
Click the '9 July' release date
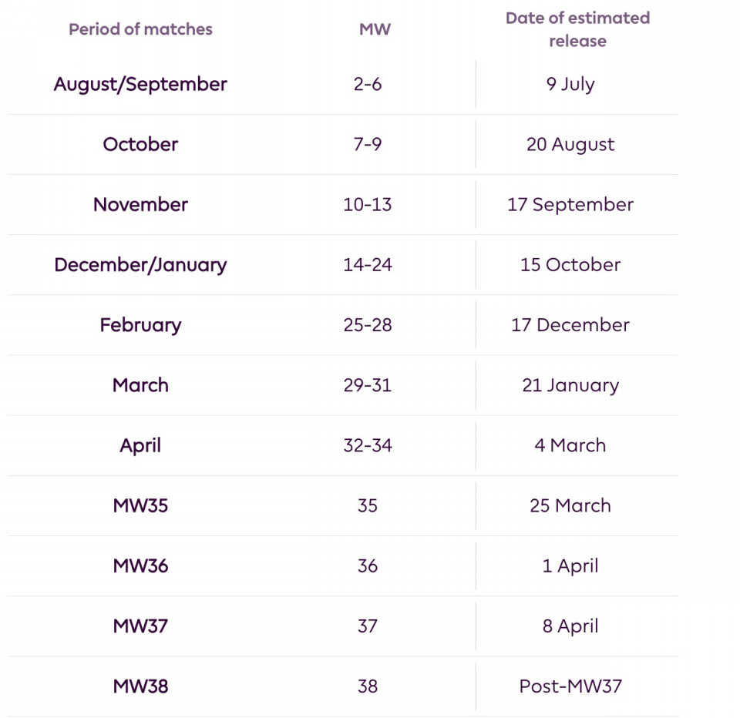[x=570, y=84]
